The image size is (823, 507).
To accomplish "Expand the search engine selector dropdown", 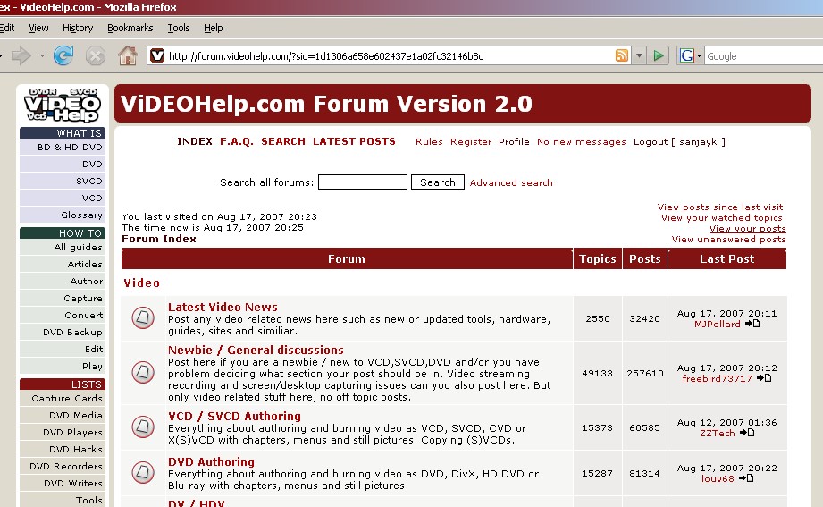I will coord(699,55).
